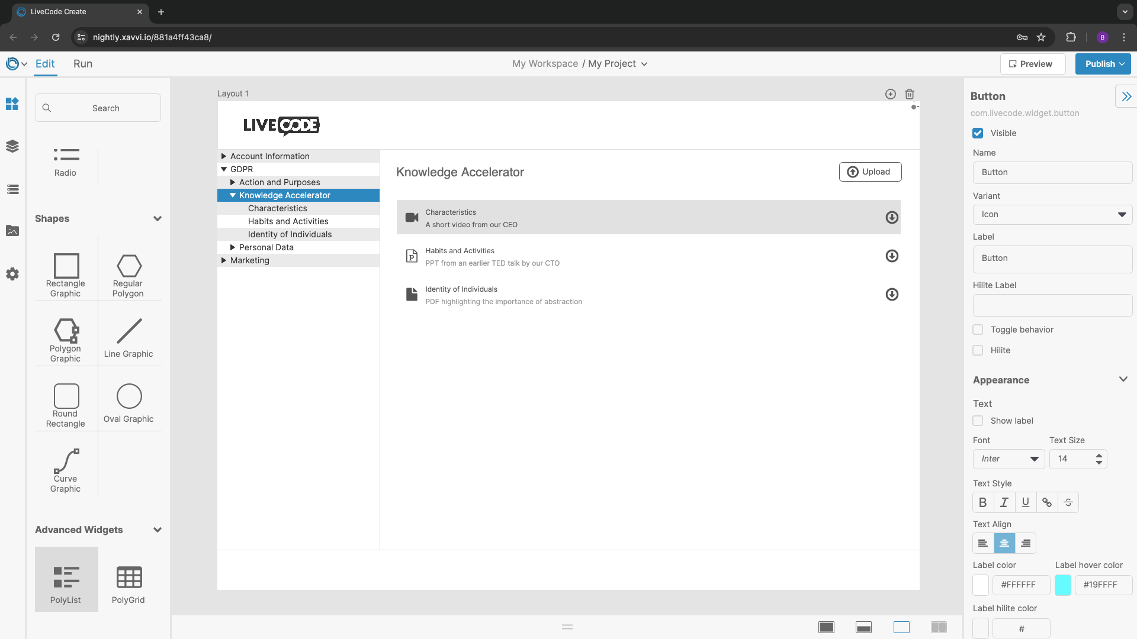This screenshot has width=1137, height=639.
Task: Enable the Toggle behavior checkbox
Action: [x=978, y=330]
